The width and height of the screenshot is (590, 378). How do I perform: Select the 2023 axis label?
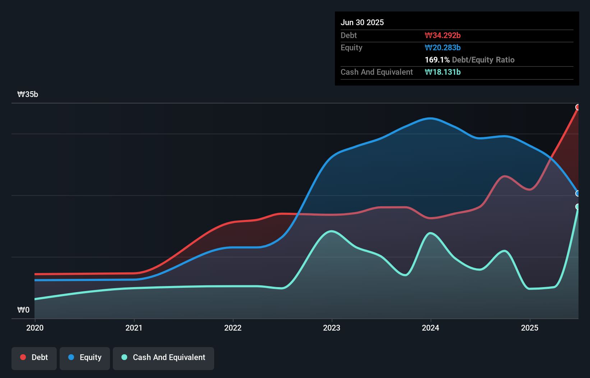332,328
